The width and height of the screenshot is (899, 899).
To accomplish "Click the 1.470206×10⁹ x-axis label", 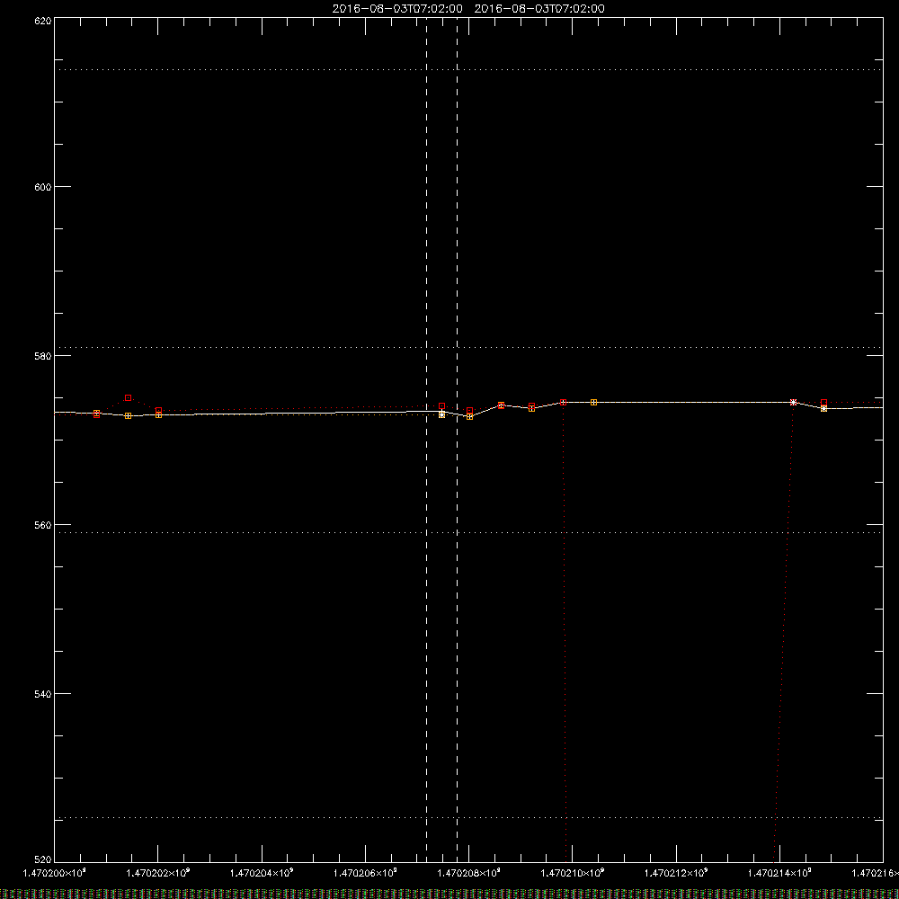I will click(x=365, y=873).
